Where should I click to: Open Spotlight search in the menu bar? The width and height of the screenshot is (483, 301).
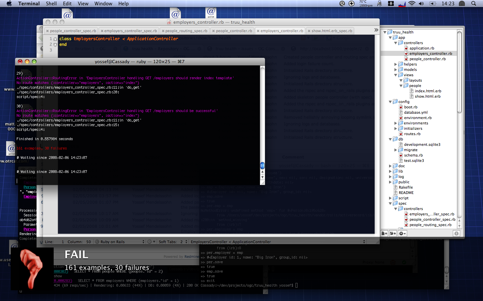point(474,4)
